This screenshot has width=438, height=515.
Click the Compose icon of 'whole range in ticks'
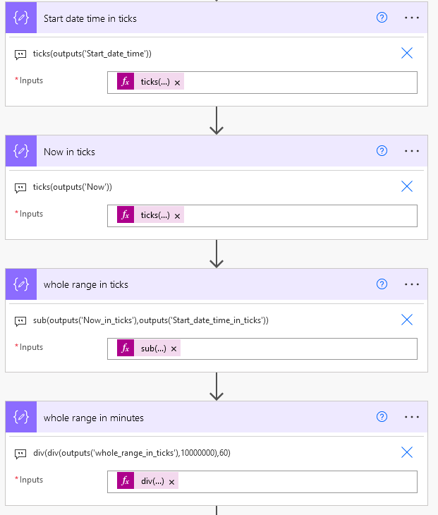21,284
